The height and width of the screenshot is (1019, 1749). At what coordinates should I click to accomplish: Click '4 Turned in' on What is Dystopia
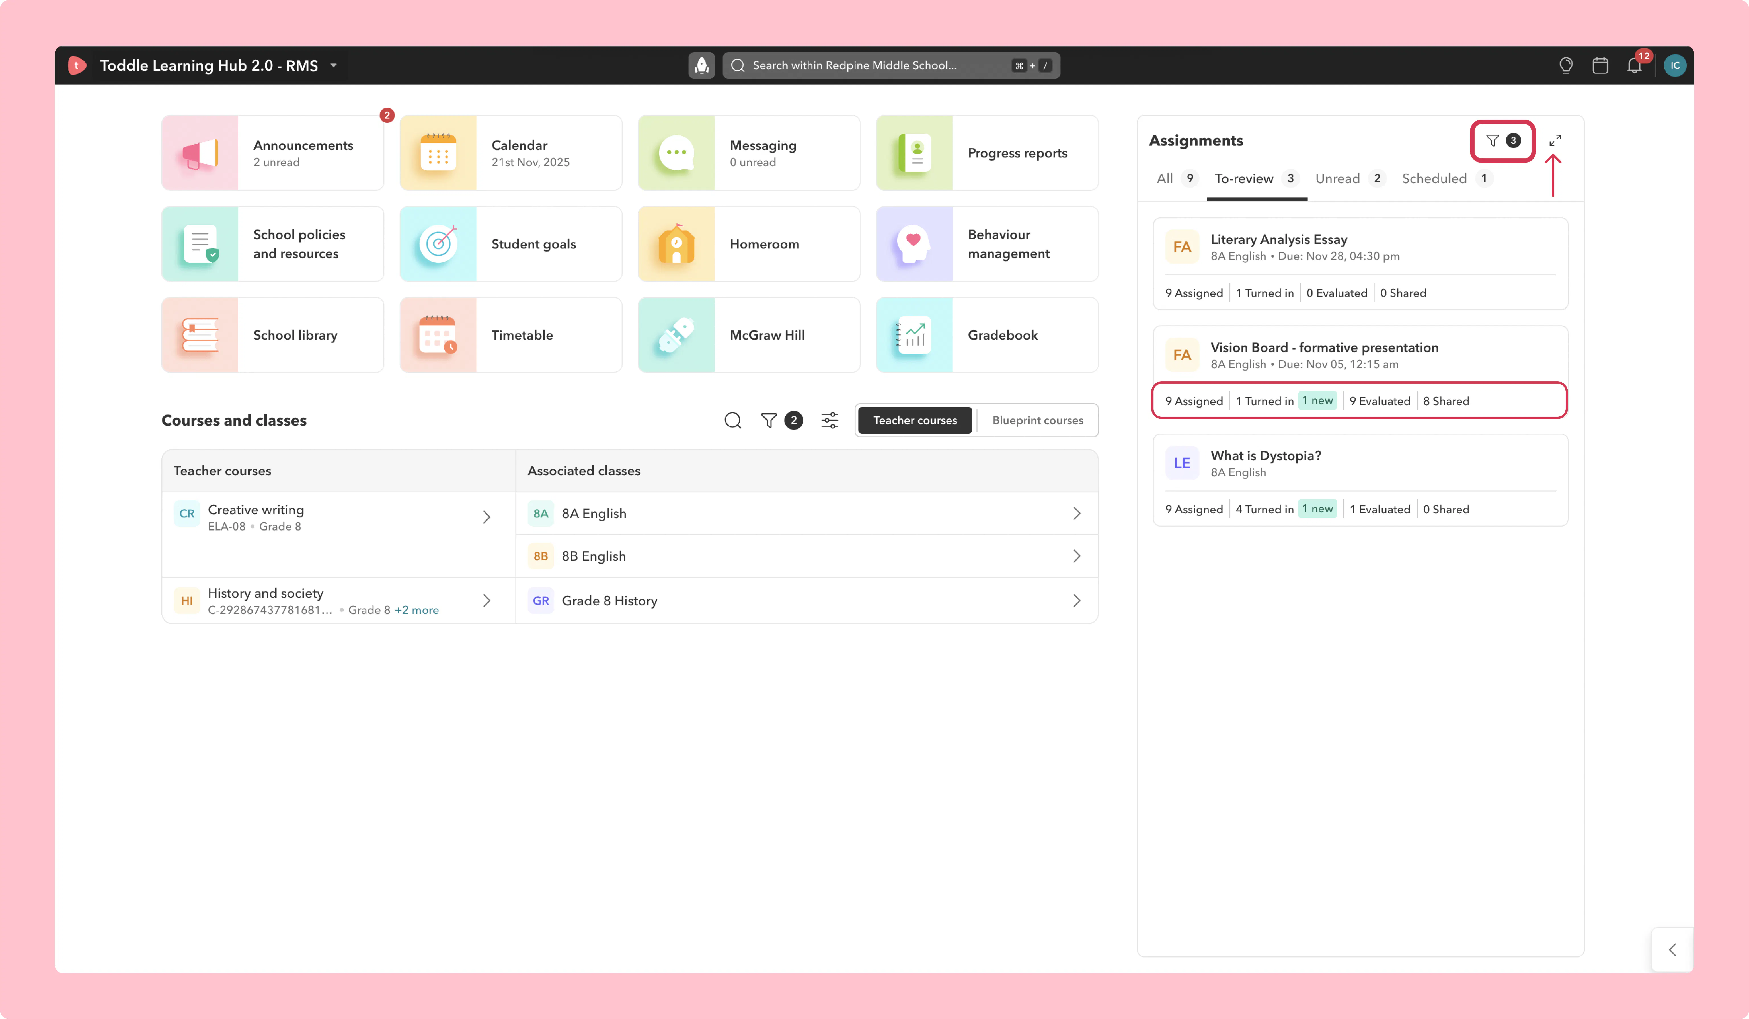(1264, 510)
